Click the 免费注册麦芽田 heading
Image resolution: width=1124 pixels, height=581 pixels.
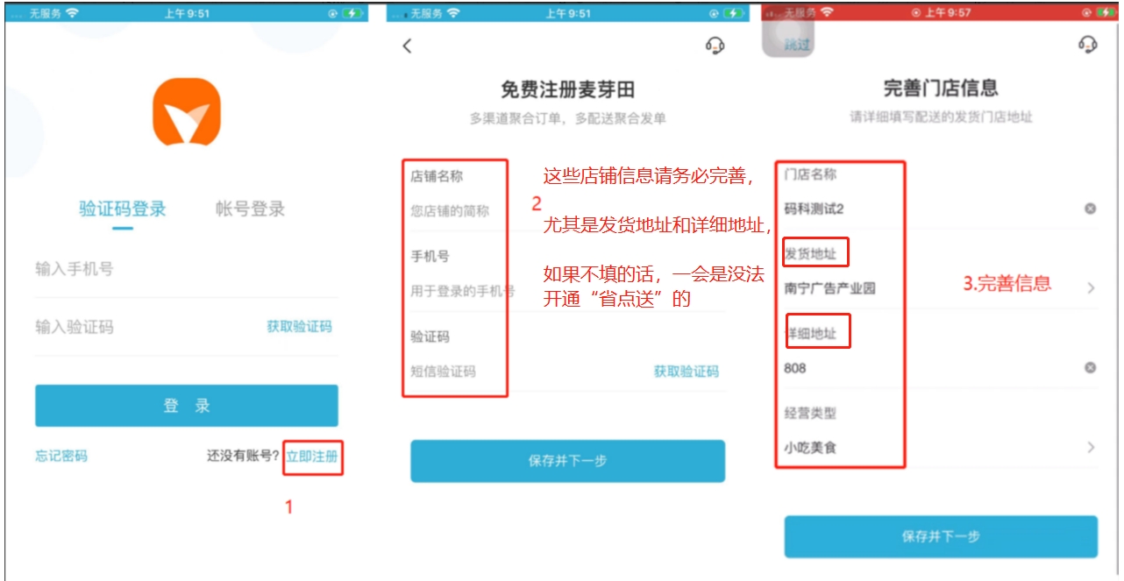[567, 89]
